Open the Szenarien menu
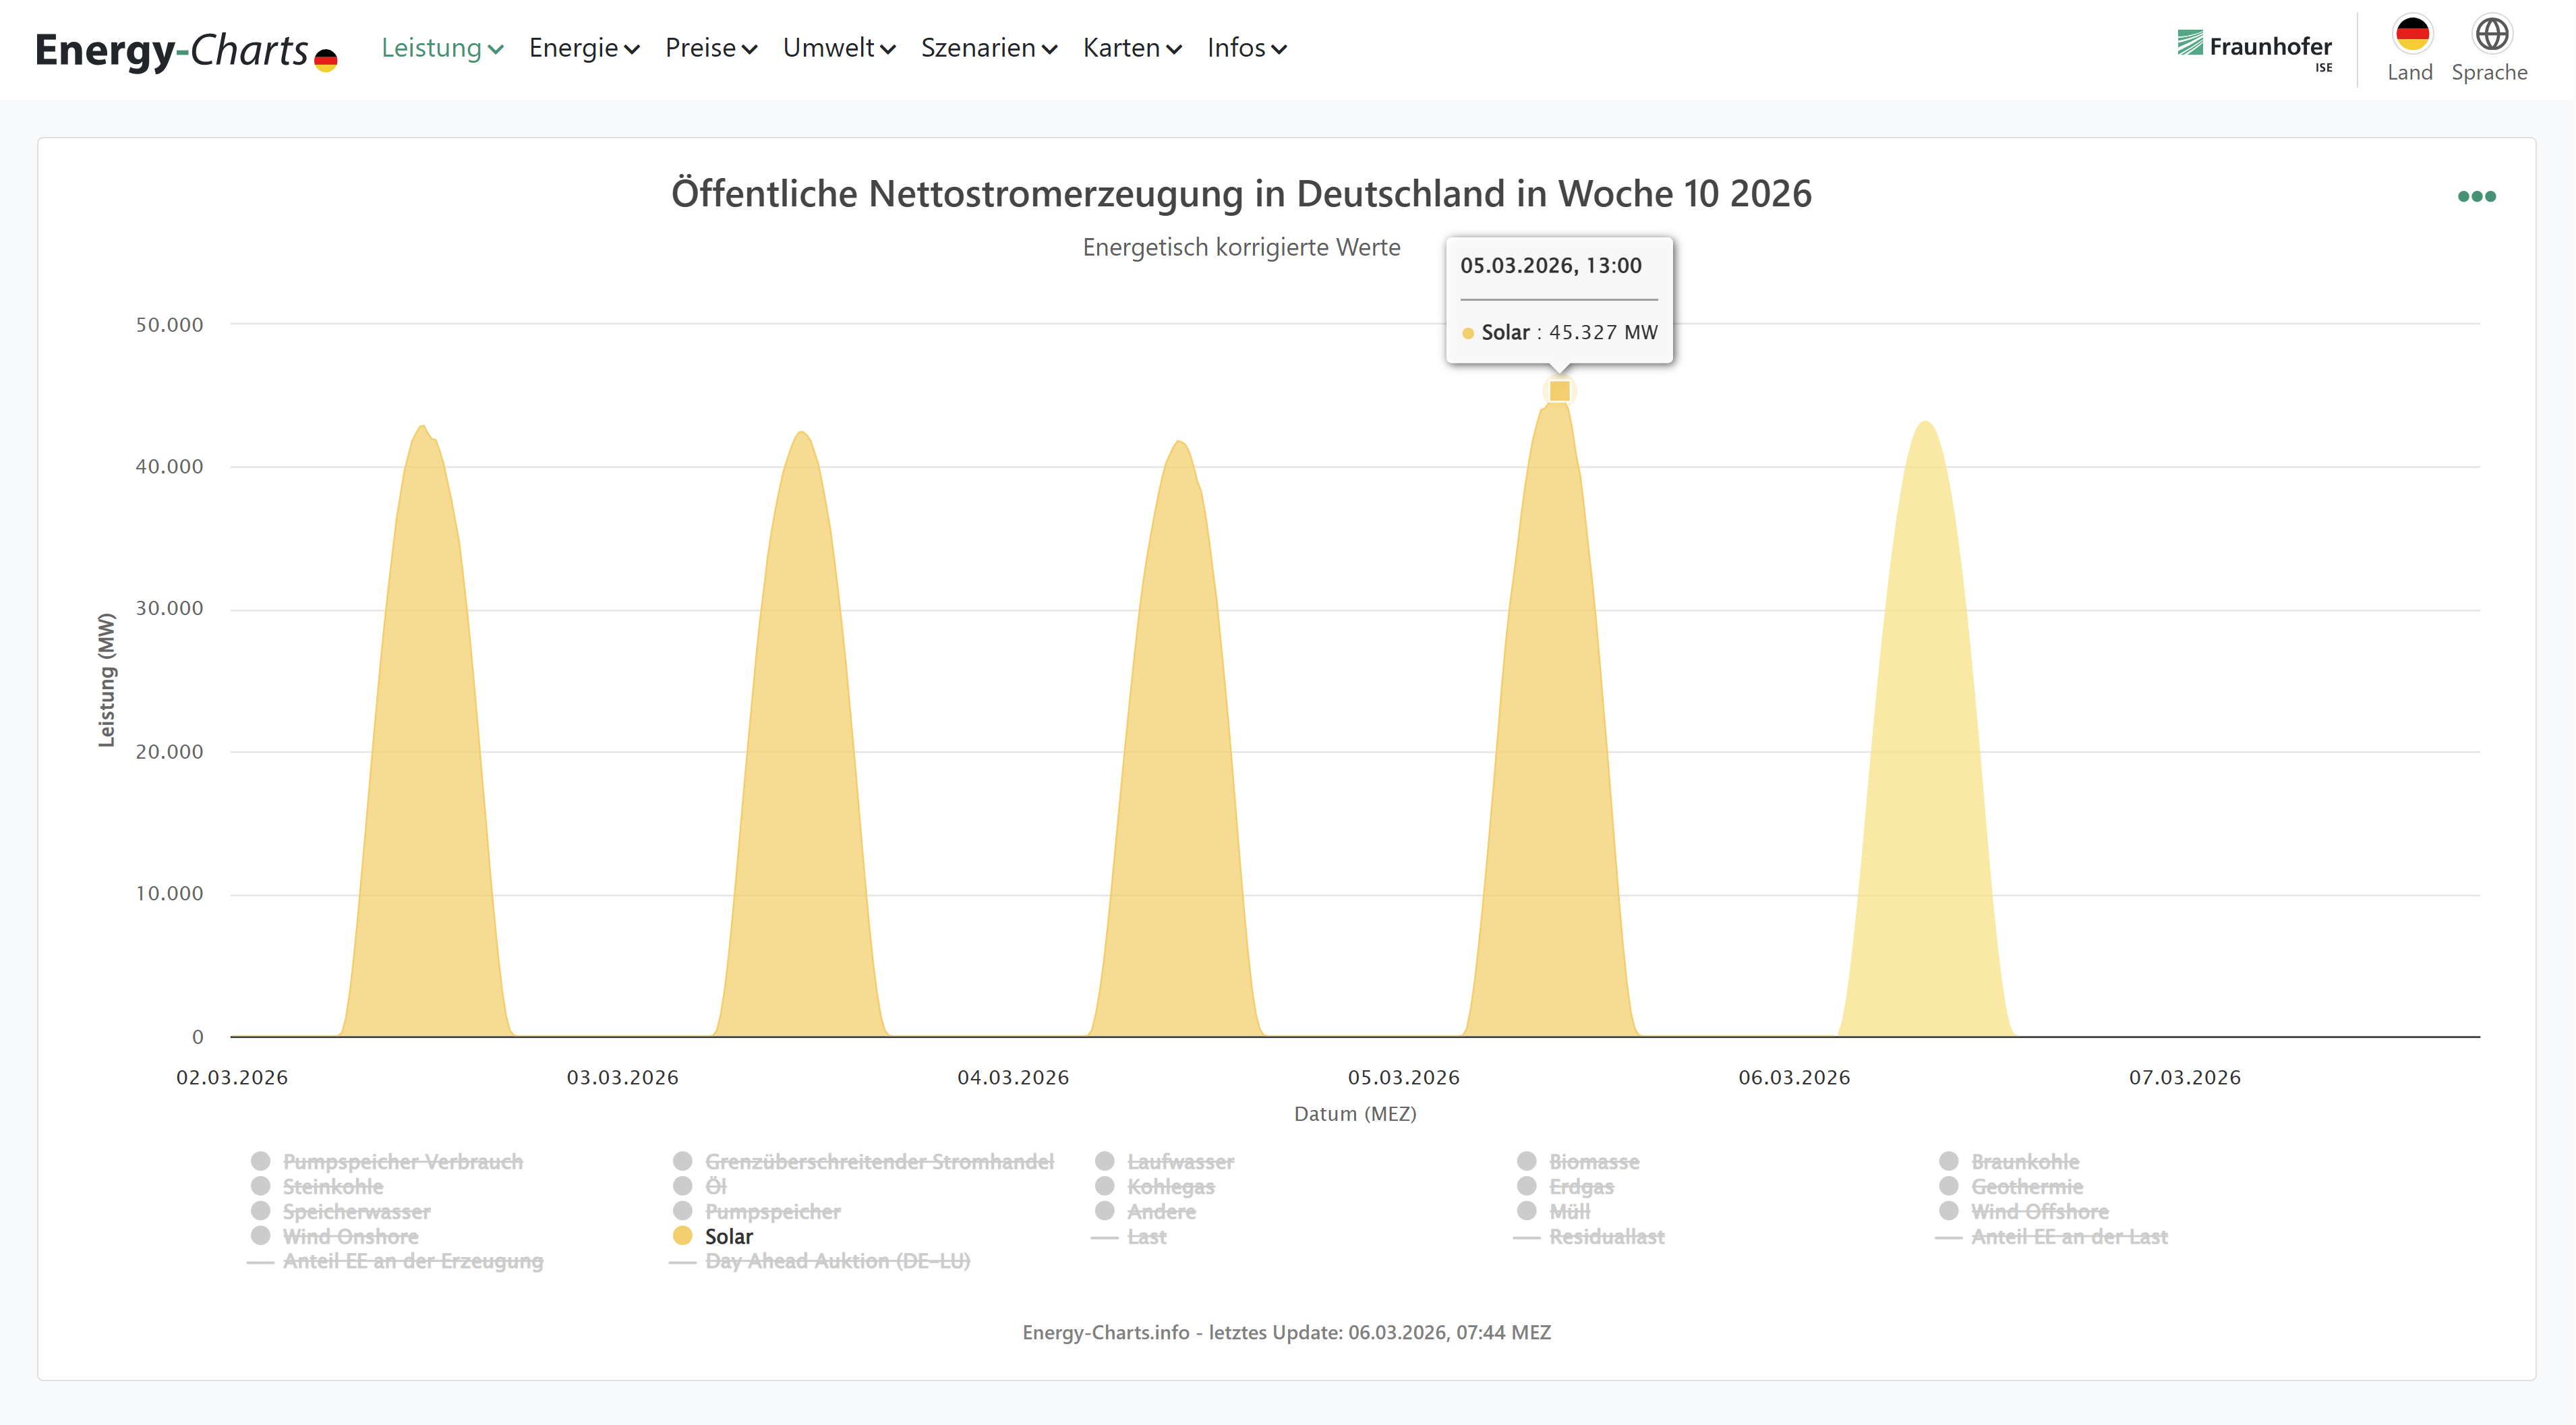 (988, 48)
